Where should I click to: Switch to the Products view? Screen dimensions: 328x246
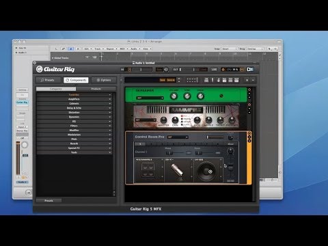(96, 89)
